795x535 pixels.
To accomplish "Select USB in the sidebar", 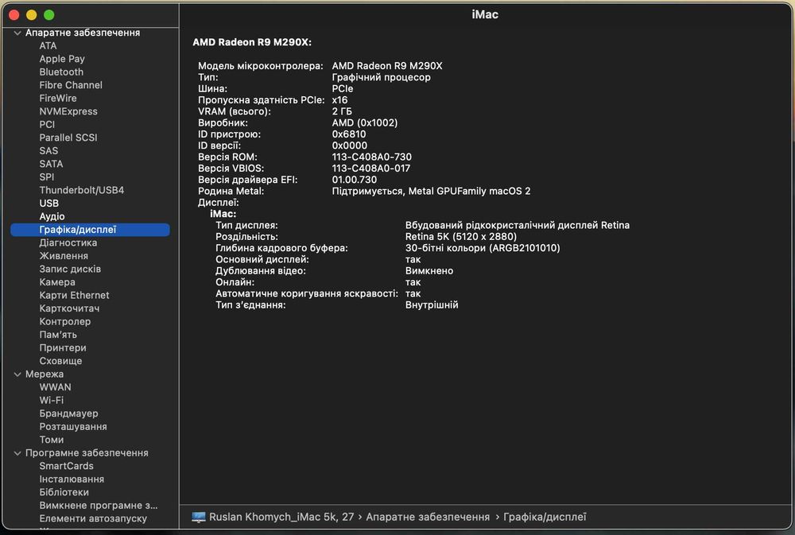I will 49,204.
